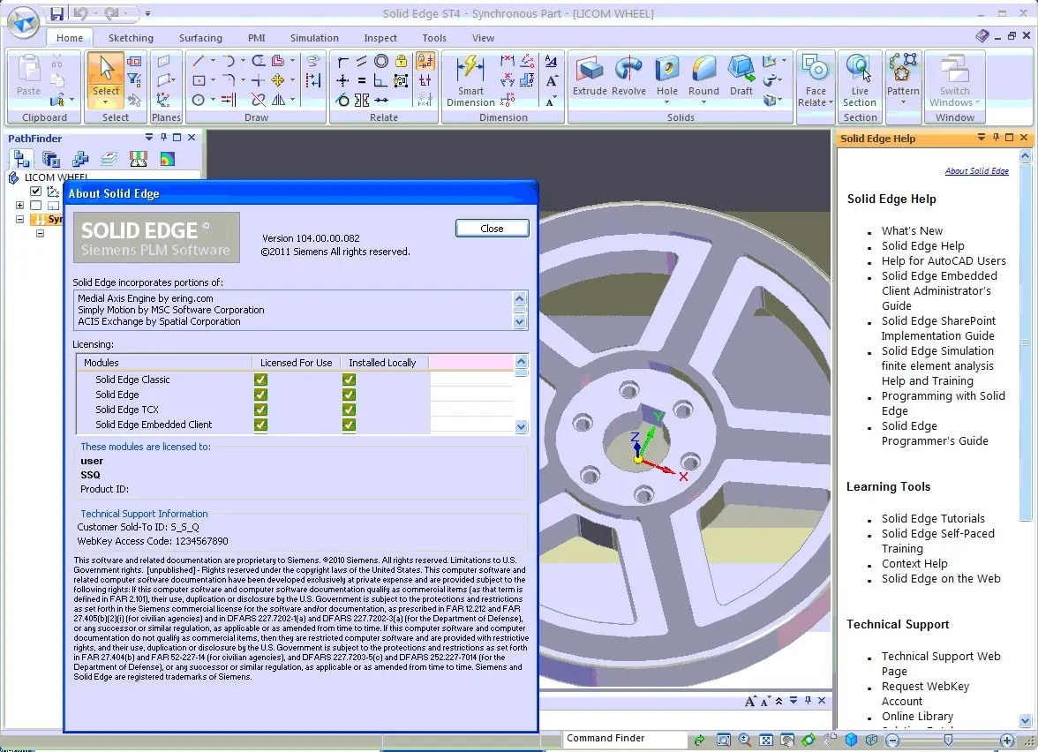Select the Parallel relate tool
Viewport: 1038px width, 752px height.
[x=362, y=61]
